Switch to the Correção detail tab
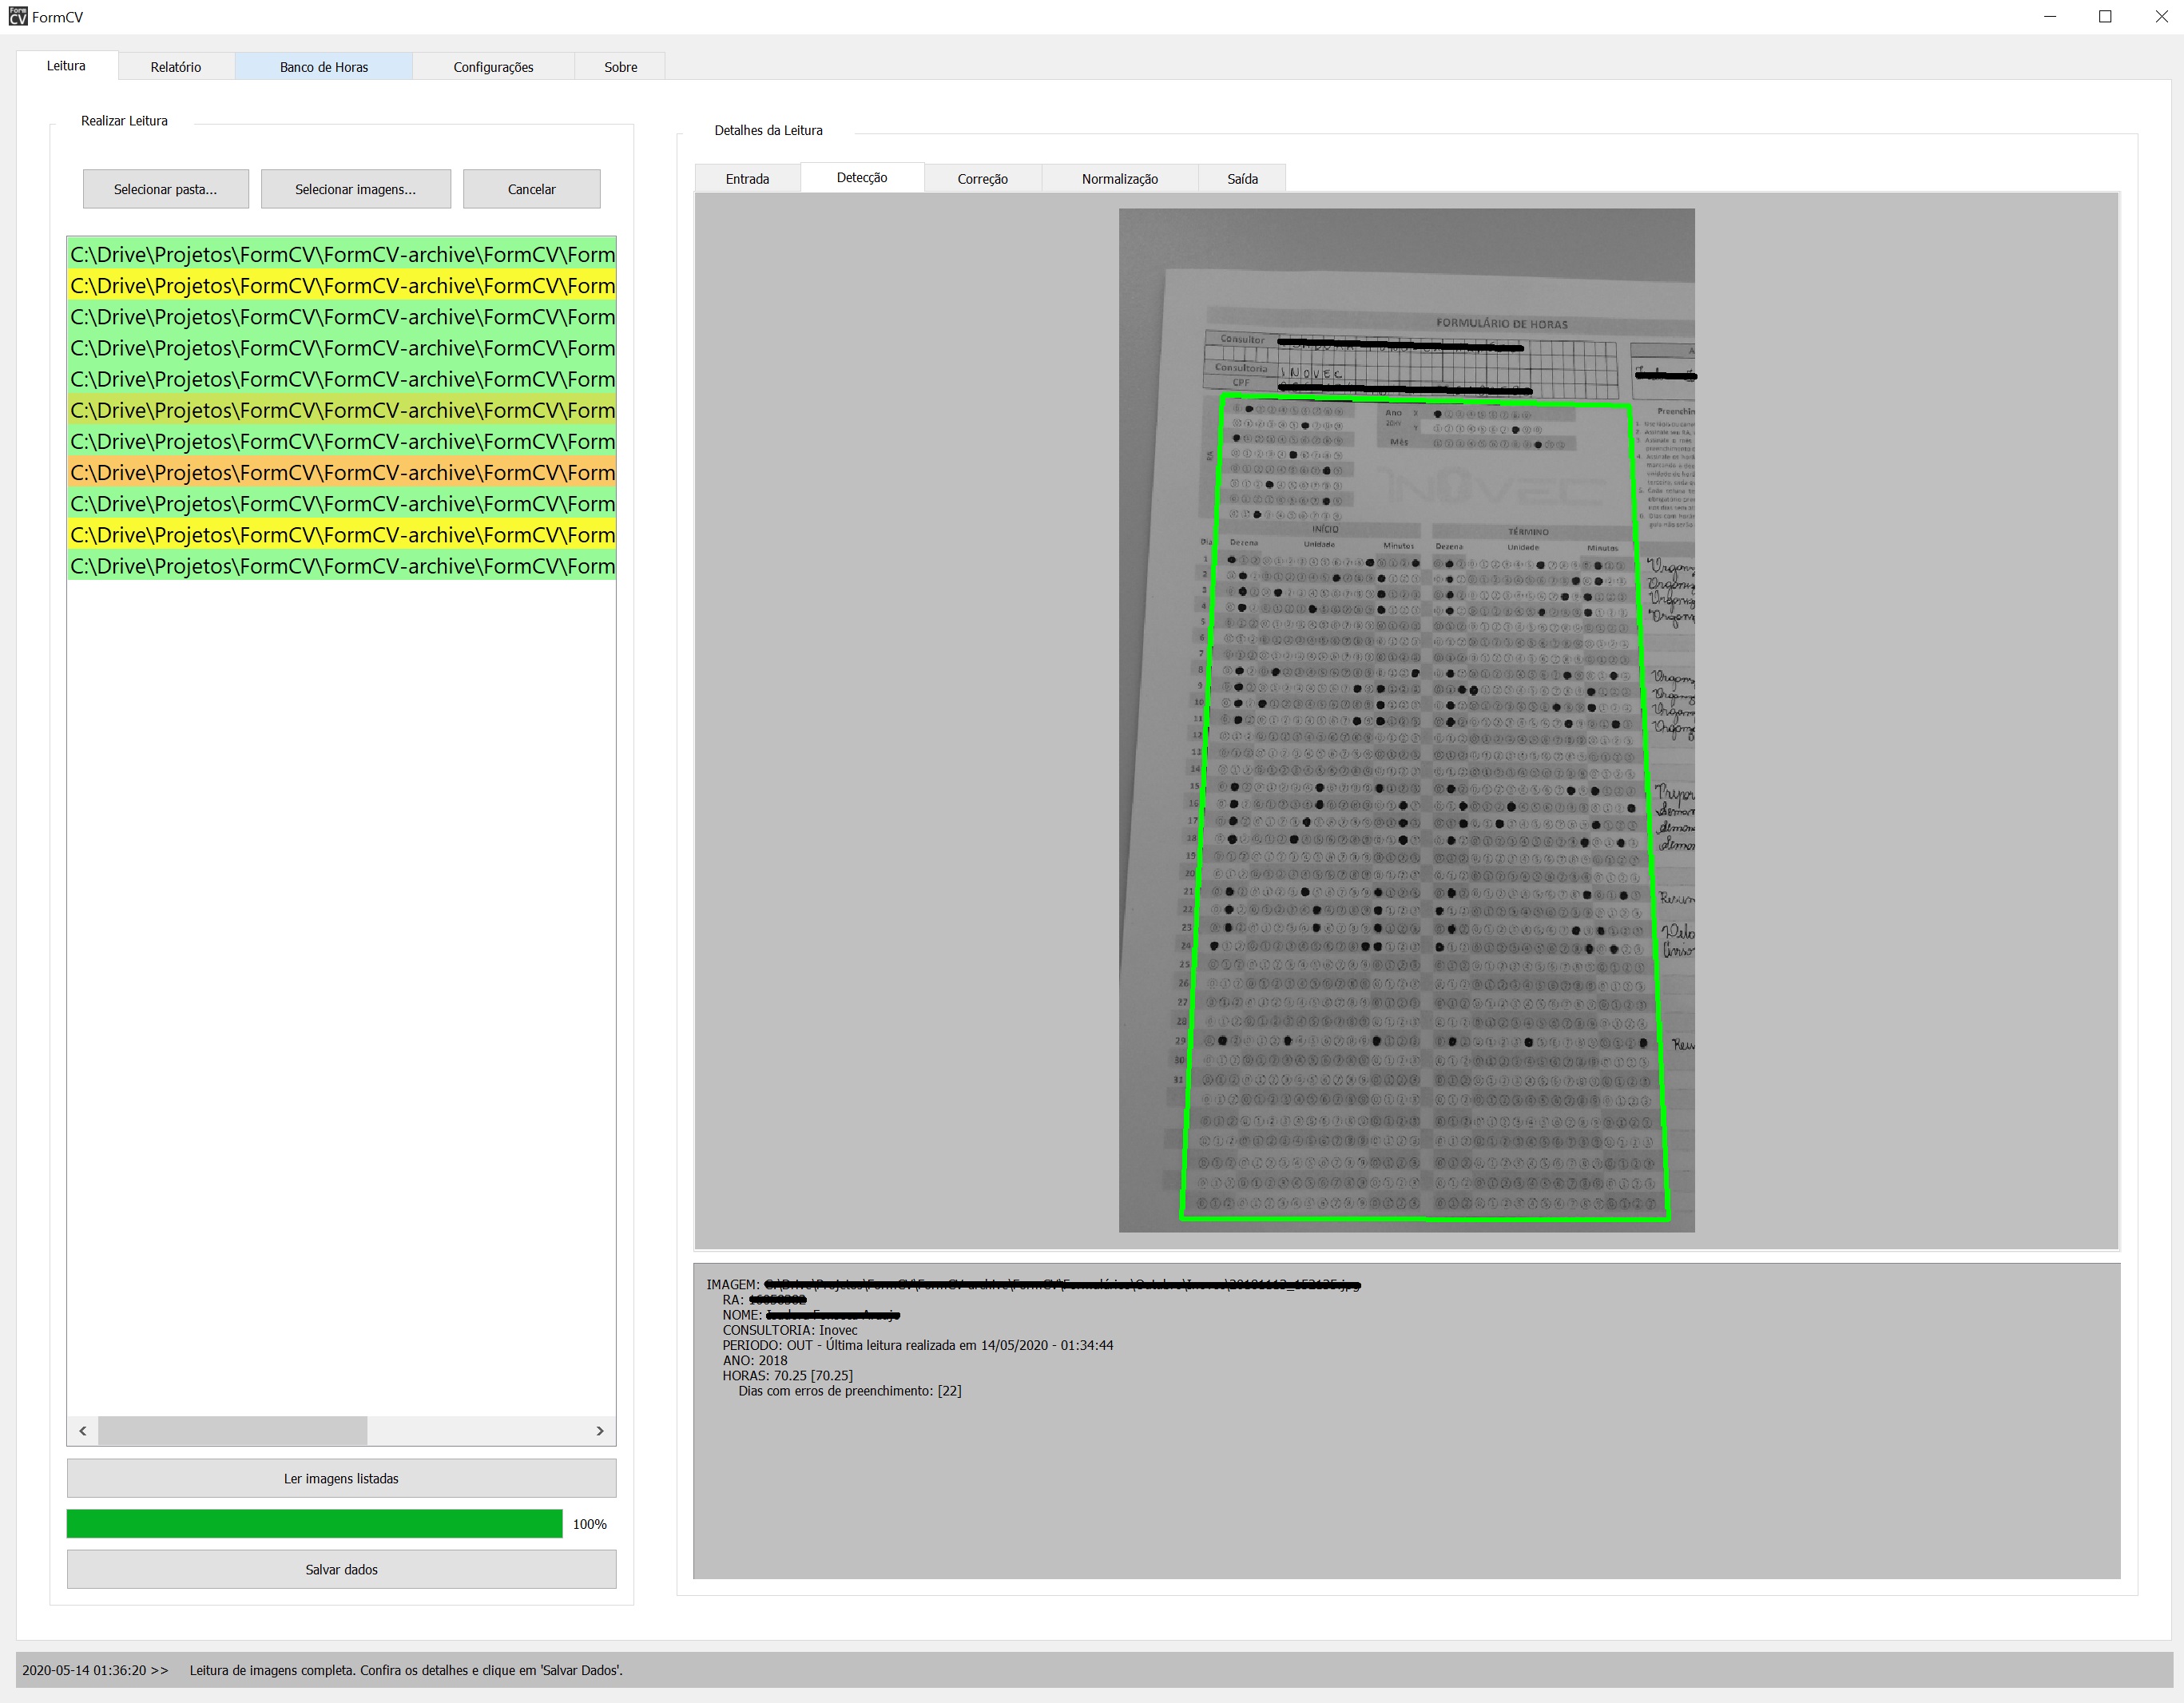 tap(982, 179)
